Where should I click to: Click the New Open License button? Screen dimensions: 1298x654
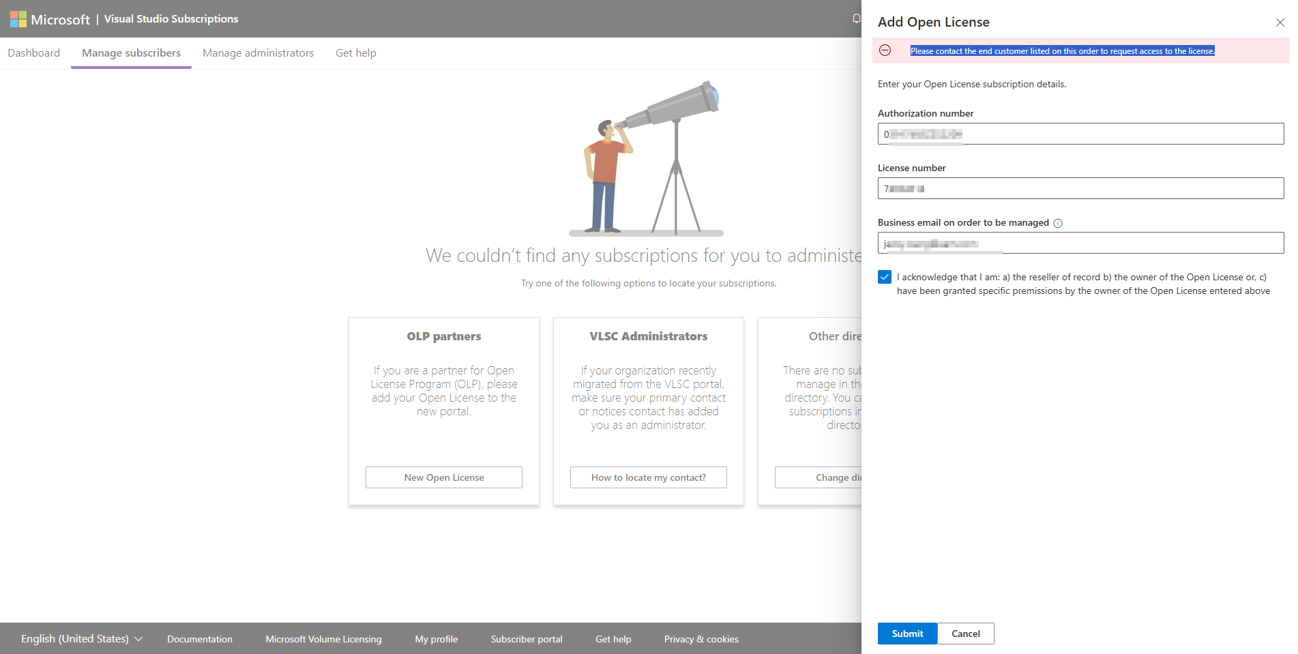444,477
